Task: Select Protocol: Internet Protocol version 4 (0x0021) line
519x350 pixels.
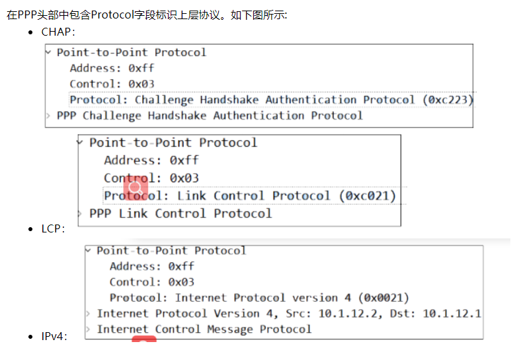Action: click(x=259, y=298)
